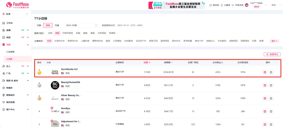Click the 收藏夹 star icon in sidebar
Viewport: 283px width, 127px height.
click(4, 88)
